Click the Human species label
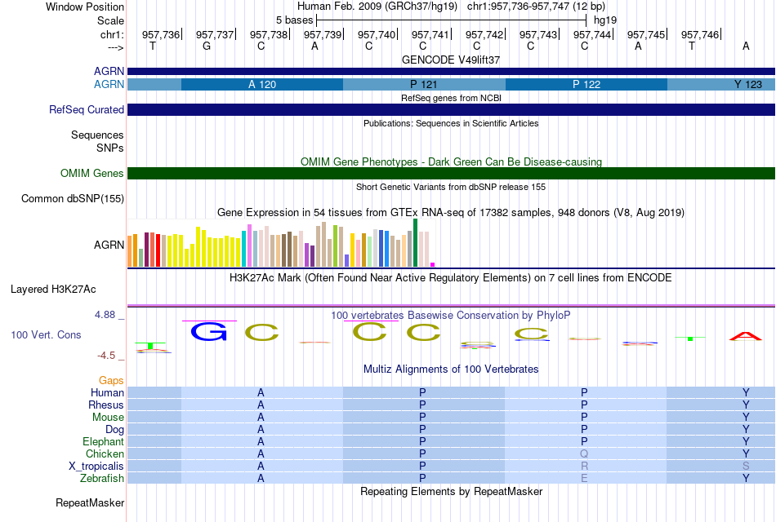This screenshot has height=522, width=776. (107, 392)
